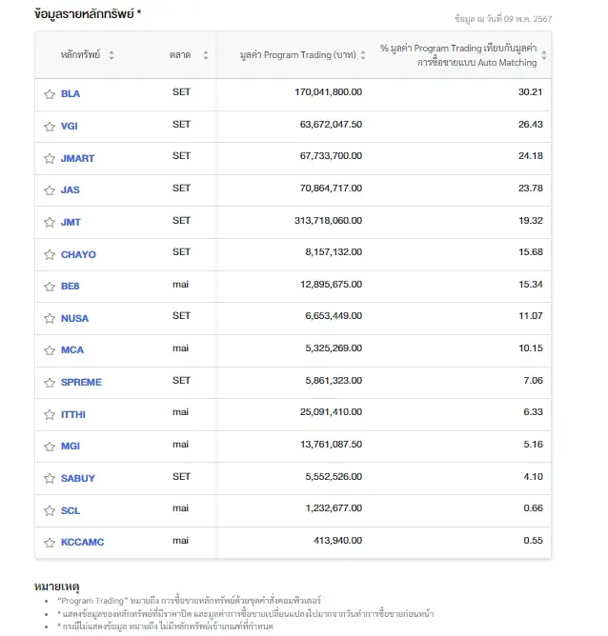Click the 70,864,717.00 value cell
The image size is (608, 636).
[x=331, y=189]
